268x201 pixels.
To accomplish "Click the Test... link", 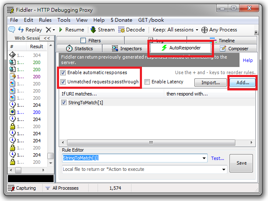I will (217, 158).
